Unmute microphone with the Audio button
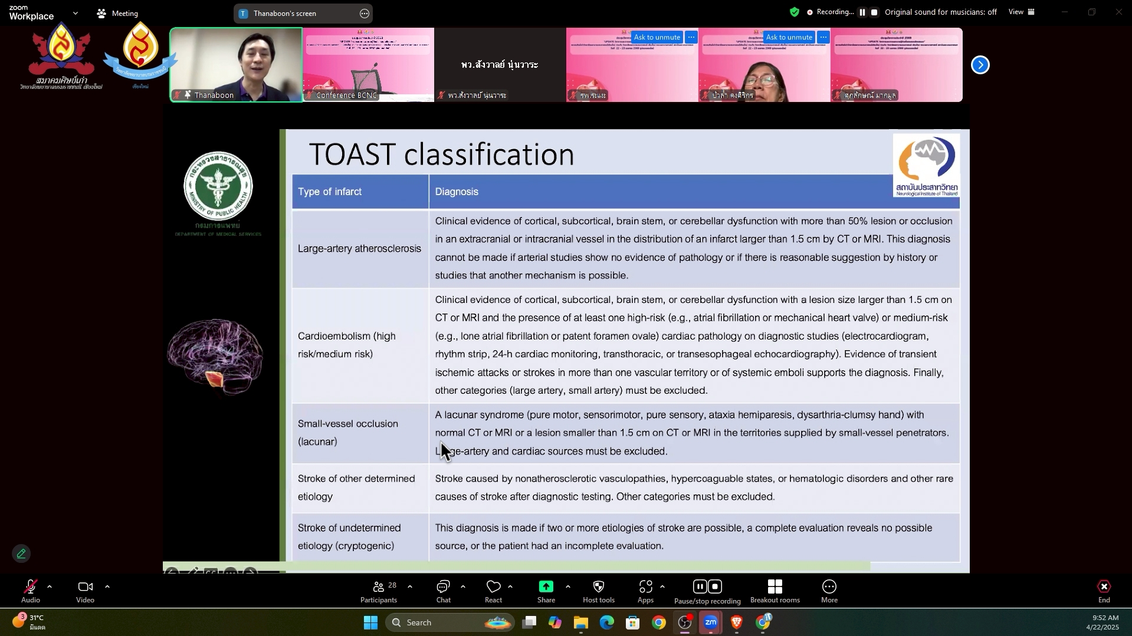1132x636 pixels. point(31,591)
